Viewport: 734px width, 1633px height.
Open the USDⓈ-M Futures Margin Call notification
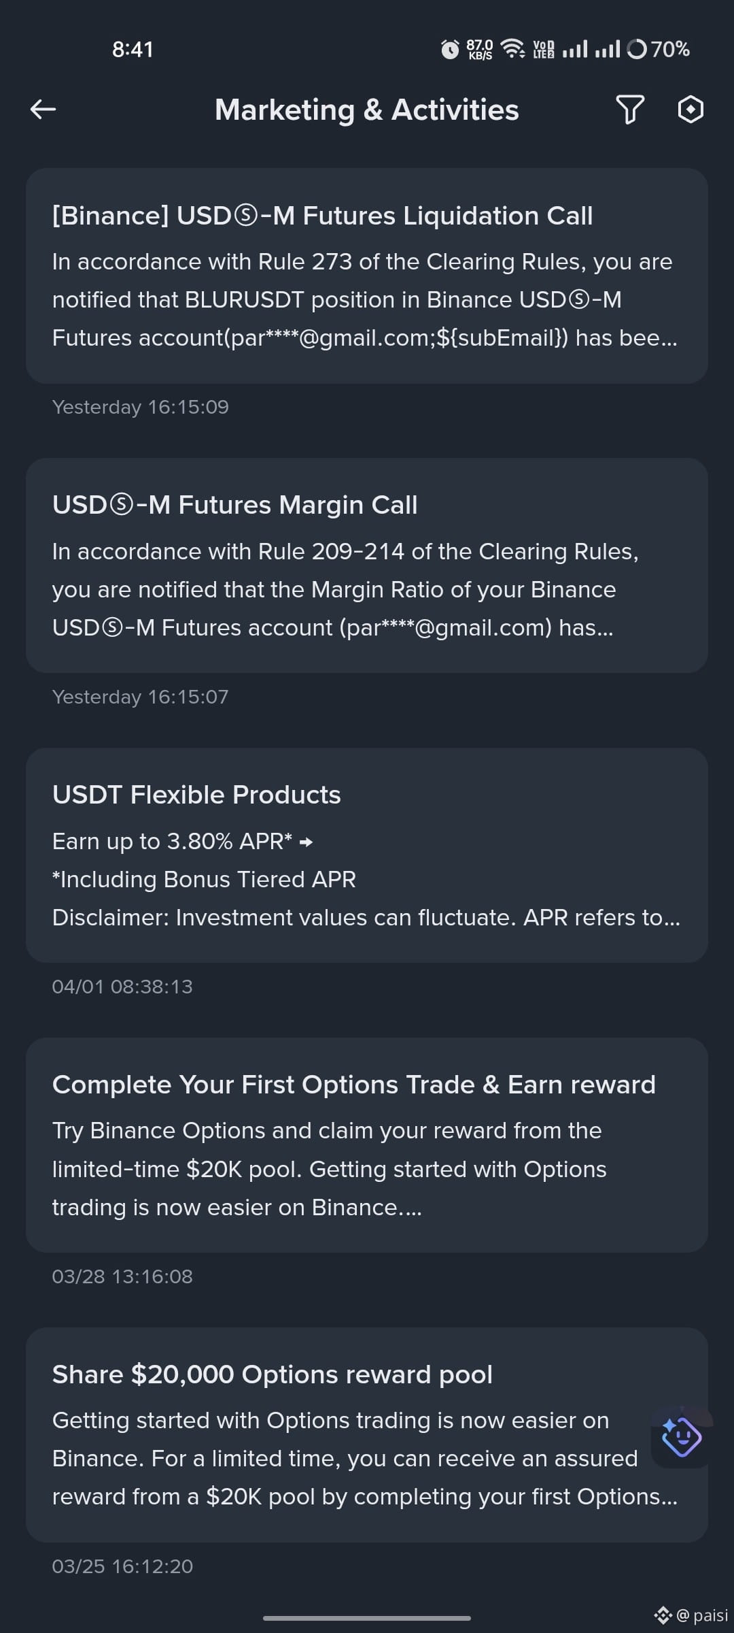[x=367, y=565]
